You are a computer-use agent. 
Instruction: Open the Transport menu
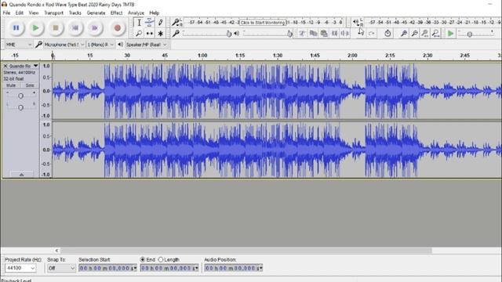click(x=53, y=13)
